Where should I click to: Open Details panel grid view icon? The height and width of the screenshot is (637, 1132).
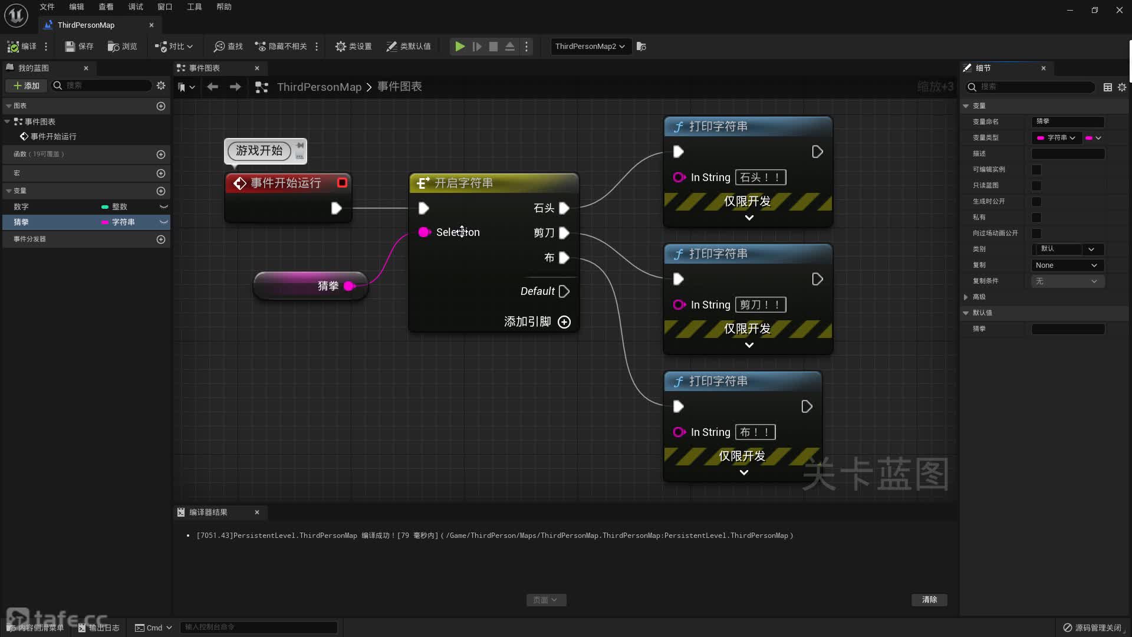pos(1108,87)
